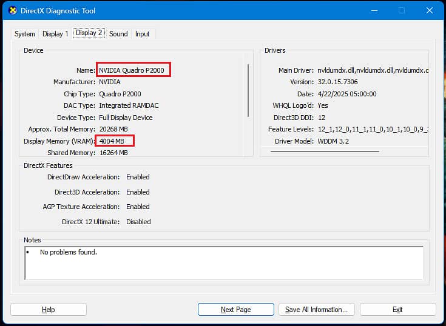This screenshot has height=326, width=446.
Task: Click the 'Full Display Device' value
Action: pos(126,118)
